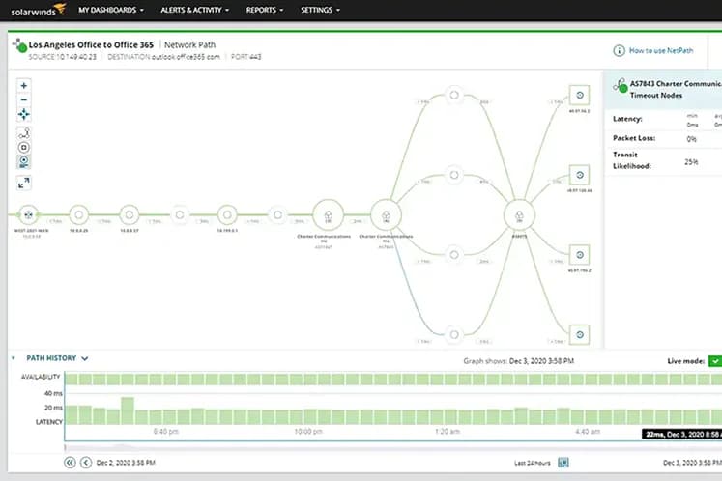The image size is (722, 481).
Task: Select the second timeout node from top
Action: point(454,175)
